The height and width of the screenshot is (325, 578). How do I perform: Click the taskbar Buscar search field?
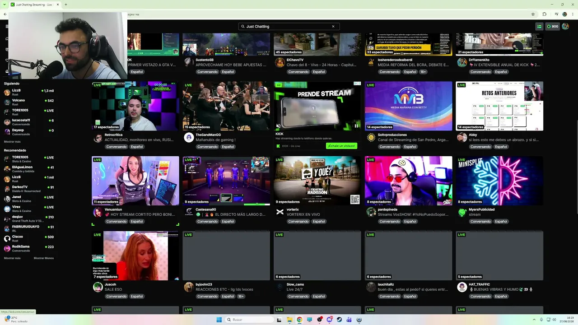(250, 320)
